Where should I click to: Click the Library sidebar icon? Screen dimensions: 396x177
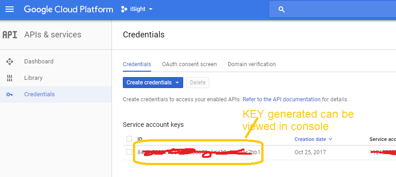[10, 78]
